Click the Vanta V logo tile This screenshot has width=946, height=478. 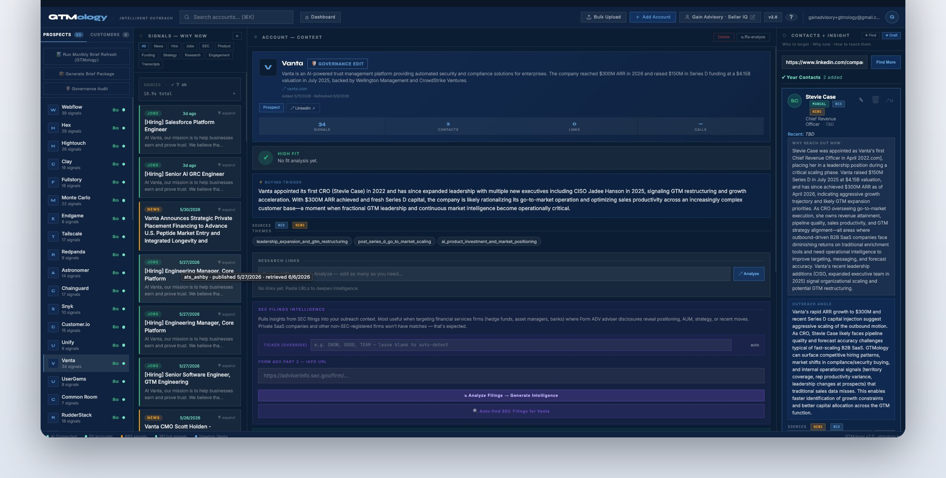(x=268, y=67)
